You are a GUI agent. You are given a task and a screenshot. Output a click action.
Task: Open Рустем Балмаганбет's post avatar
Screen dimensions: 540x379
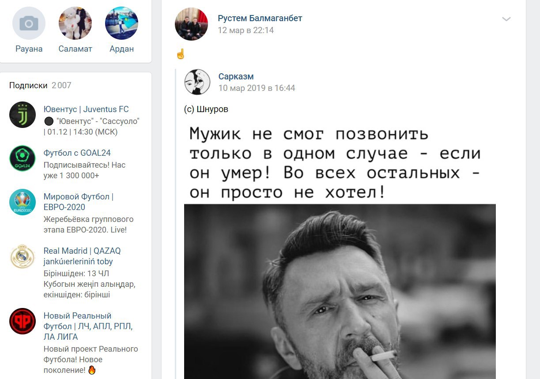coord(191,24)
